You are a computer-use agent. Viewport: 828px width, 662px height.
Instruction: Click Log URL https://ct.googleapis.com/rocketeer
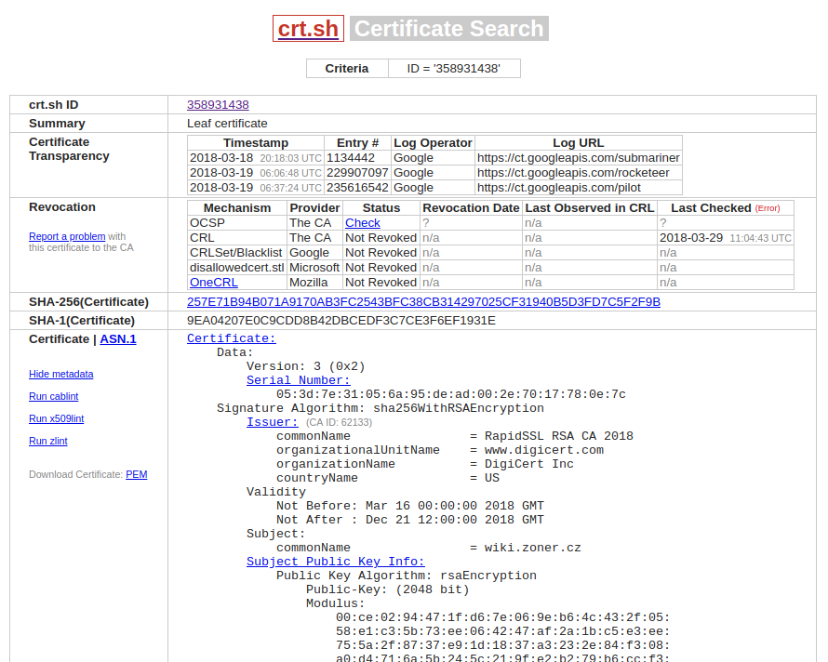click(x=573, y=173)
